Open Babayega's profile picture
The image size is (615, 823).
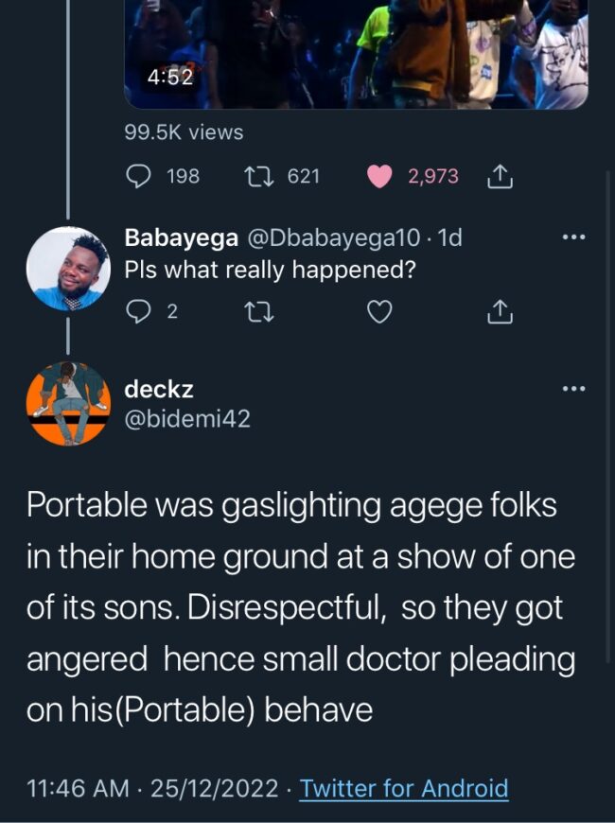click(x=67, y=269)
